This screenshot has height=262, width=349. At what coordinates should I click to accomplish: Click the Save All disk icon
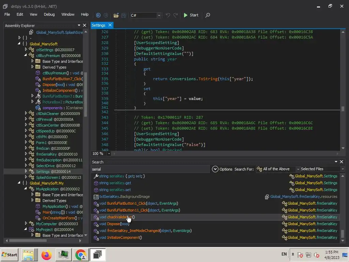click(123, 15)
